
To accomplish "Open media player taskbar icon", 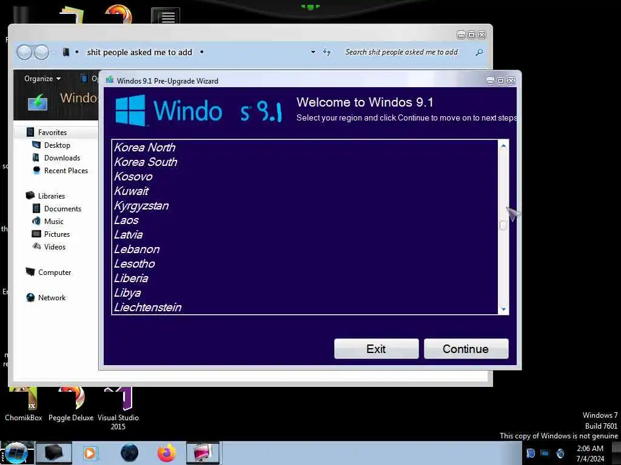I will pyautogui.click(x=90, y=453).
